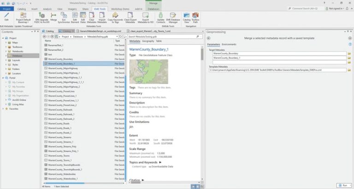Open the catalog path dropdown arrow

click(117, 36)
